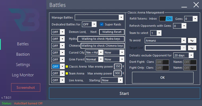Click the hand icon next to To avoid

click(x=192, y=41)
